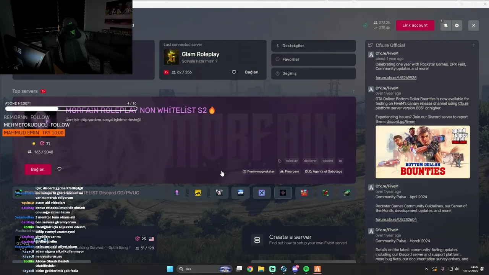489x275 pixels.
Task: Open the Cfx.re platform server link
Action: click(463, 103)
